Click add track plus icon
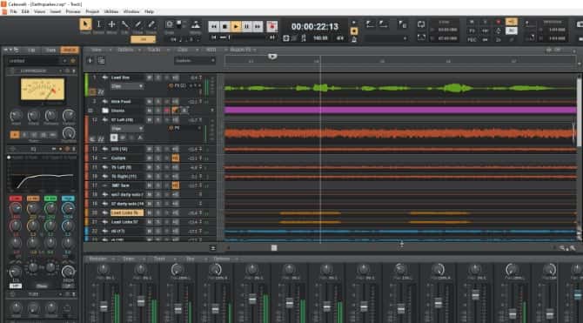This screenshot has width=583, height=323. (90, 60)
